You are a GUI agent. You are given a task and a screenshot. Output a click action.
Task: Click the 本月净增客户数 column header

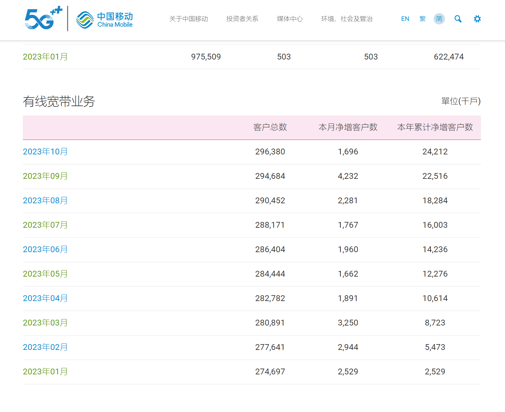(348, 127)
